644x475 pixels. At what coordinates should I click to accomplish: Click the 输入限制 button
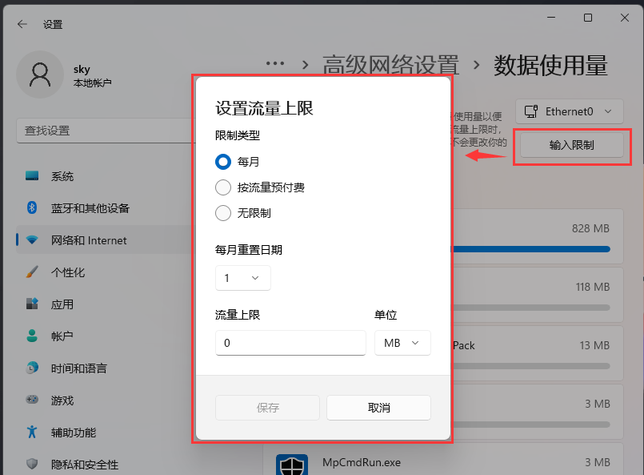pos(571,145)
